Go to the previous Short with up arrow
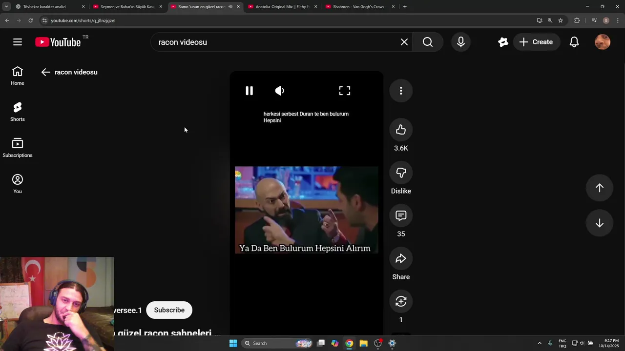The height and width of the screenshot is (351, 625). click(600, 188)
